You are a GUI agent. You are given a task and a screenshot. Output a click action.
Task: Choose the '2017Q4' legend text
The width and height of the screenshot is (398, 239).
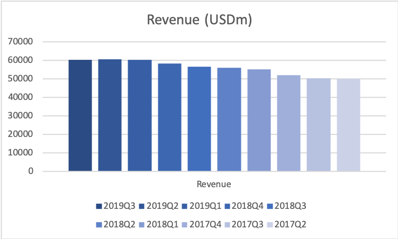[x=205, y=225]
